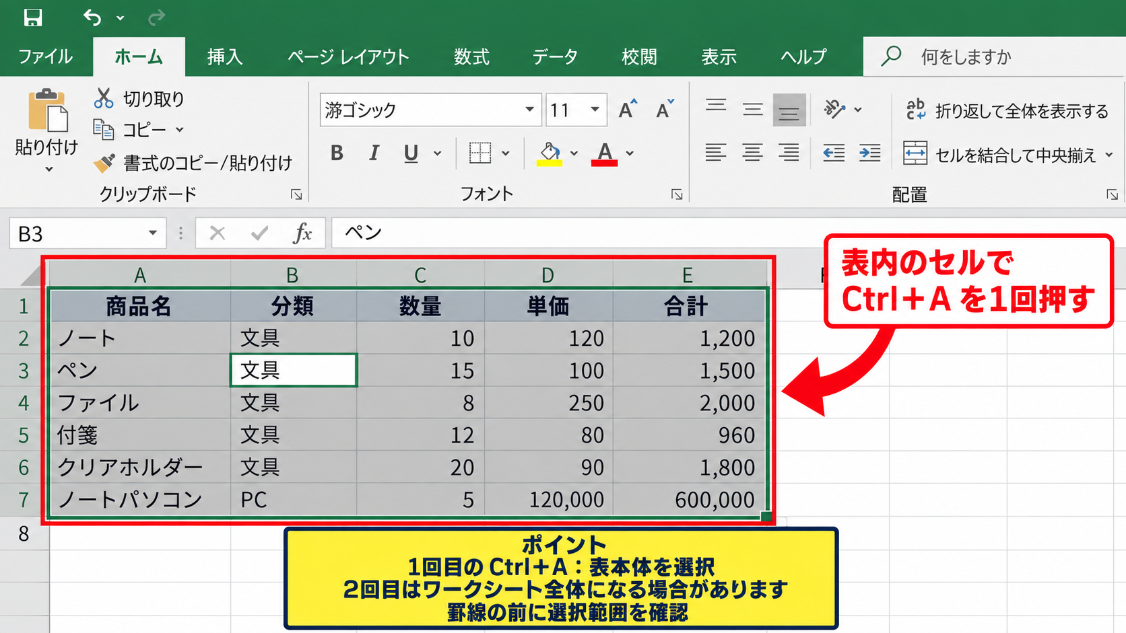
Task: Click the Undo arrow icon
Action: click(92, 17)
